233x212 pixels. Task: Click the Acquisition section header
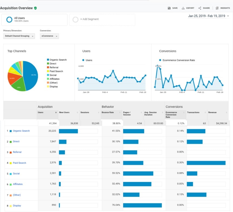[x=45, y=107]
